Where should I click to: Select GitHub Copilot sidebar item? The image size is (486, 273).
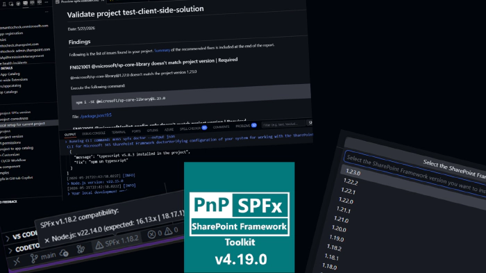pos(17,179)
